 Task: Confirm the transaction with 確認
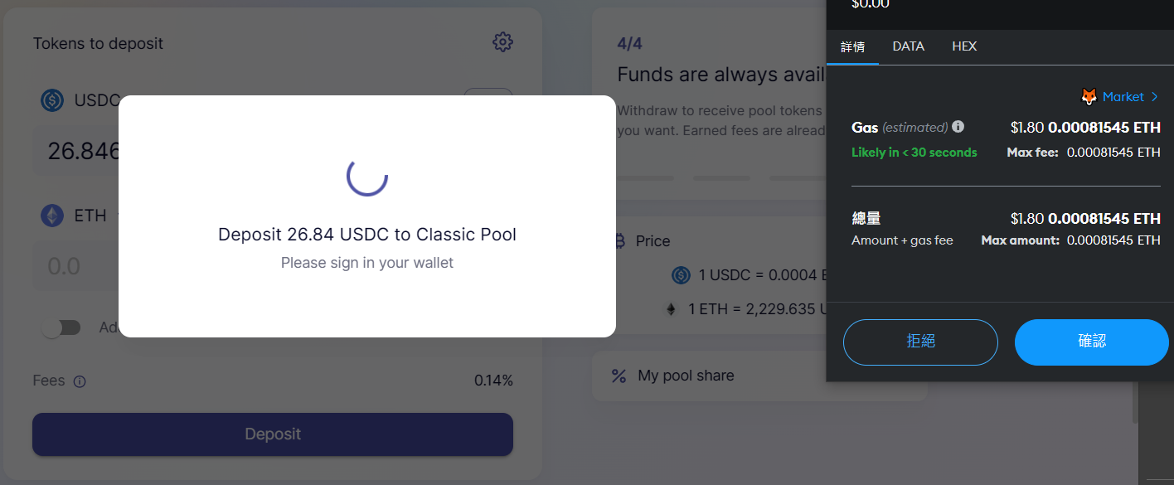pos(1091,342)
